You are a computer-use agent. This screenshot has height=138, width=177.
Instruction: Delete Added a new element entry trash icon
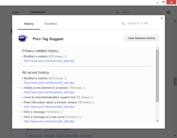point(84,88)
